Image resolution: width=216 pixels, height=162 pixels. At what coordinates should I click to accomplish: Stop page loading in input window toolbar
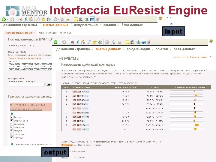20,19
